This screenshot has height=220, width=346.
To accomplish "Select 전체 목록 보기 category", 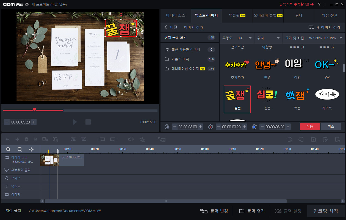I will click(190, 38).
